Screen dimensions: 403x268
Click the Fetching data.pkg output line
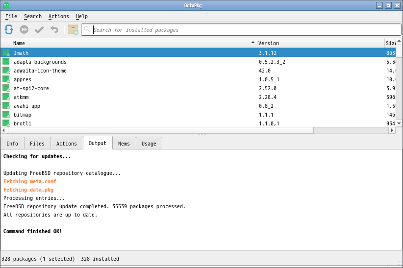(x=28, y=190)
